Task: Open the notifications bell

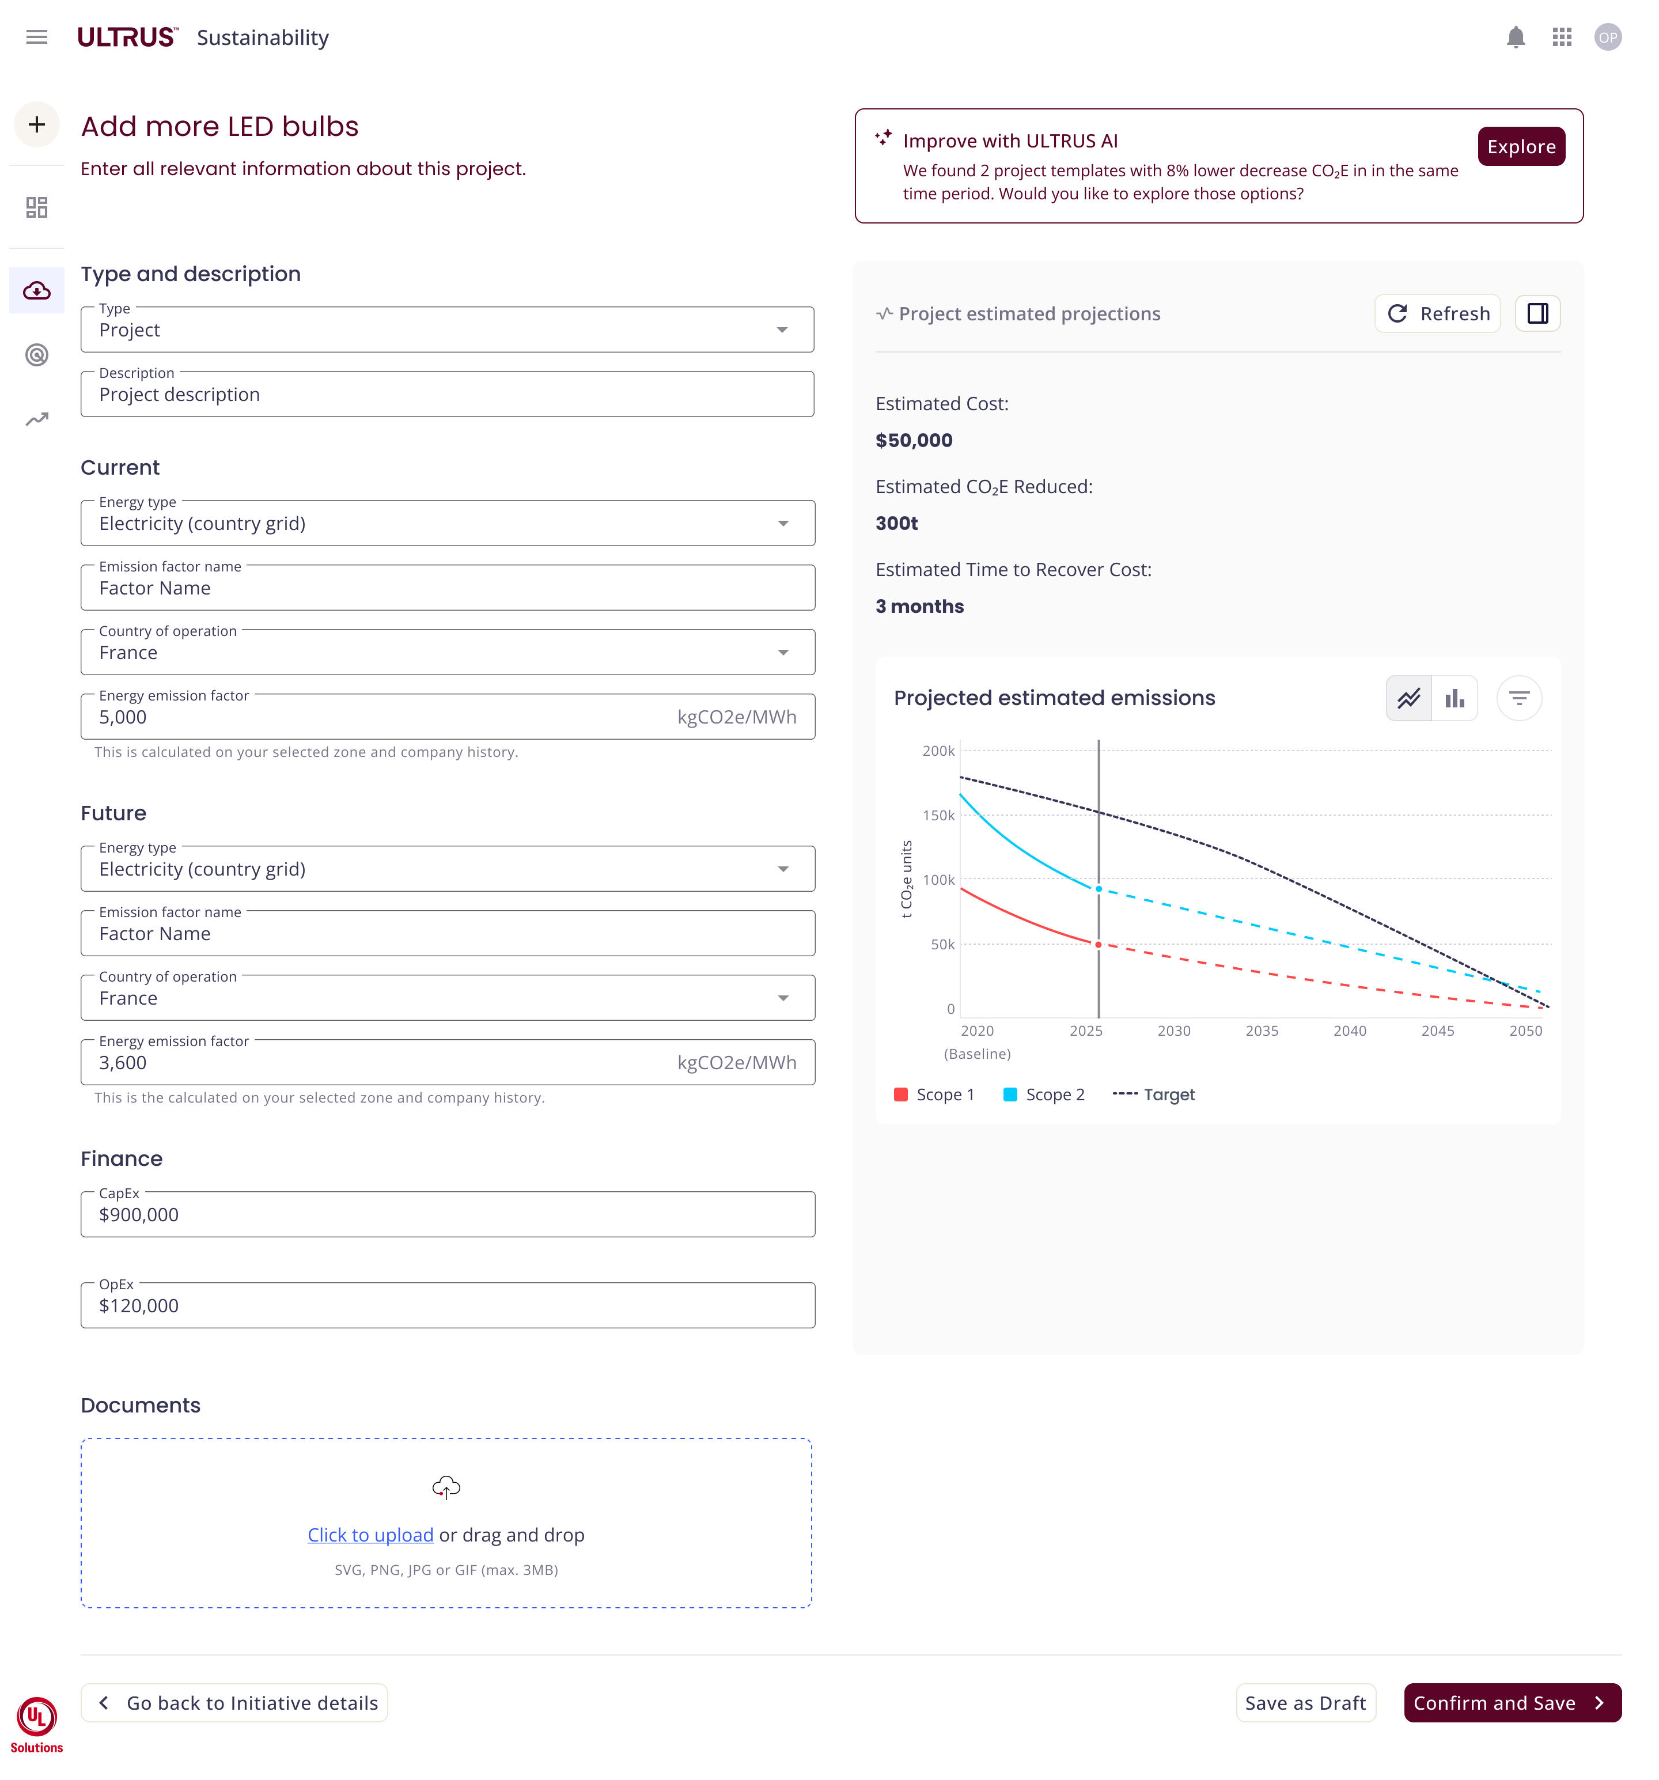Action: [x=1515, y=37]
